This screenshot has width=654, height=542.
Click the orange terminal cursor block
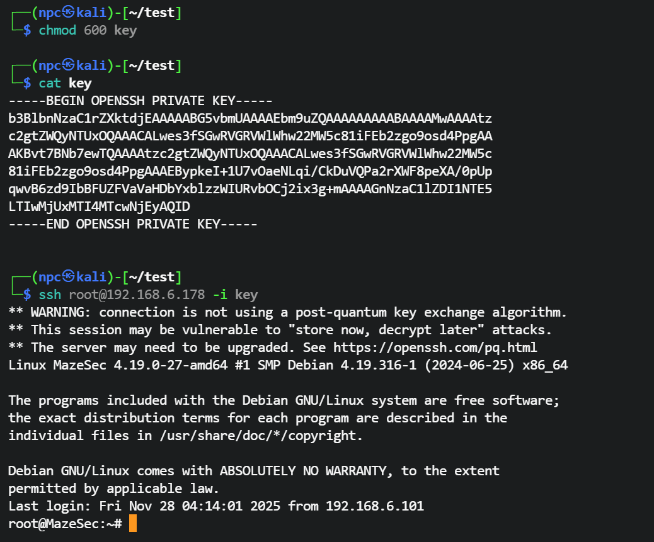click(132, 523)
